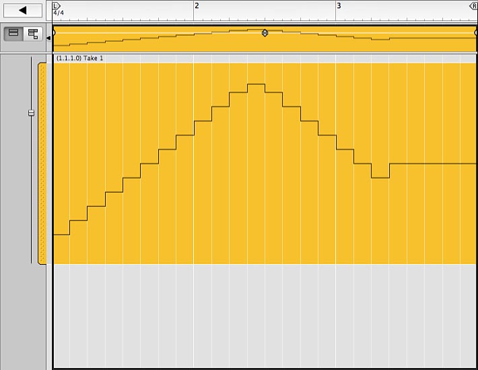Select the single-lane view icon
This screenshot has height=370, width=478.
click(13, 33)
